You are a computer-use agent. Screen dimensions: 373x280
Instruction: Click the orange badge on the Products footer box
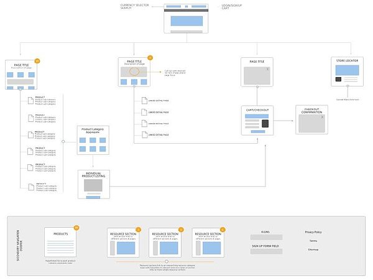[76, 228]
